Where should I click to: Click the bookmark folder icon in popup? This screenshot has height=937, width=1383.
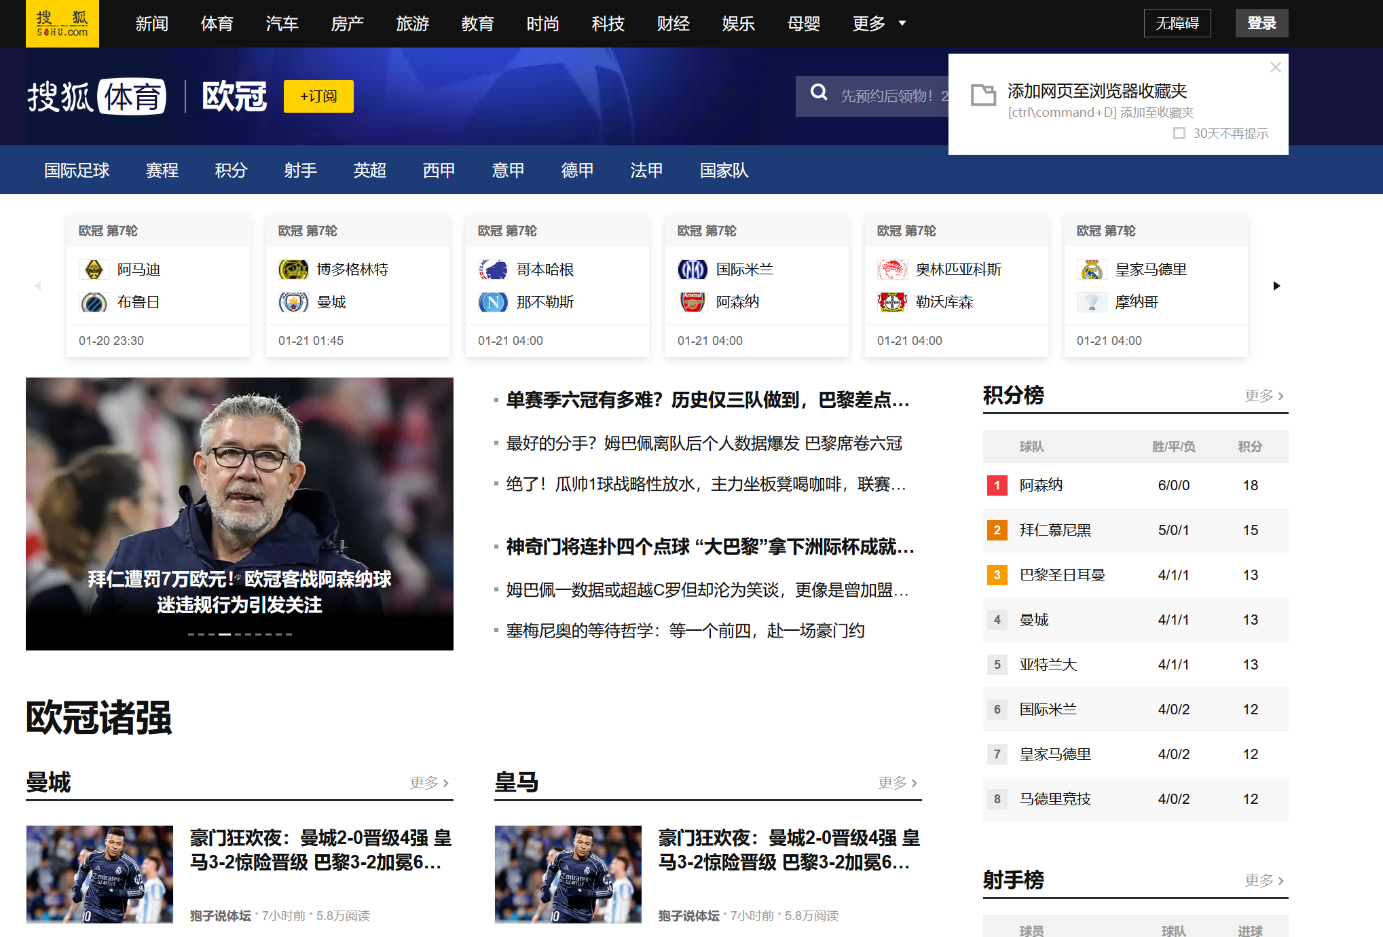tap(982, 95)
